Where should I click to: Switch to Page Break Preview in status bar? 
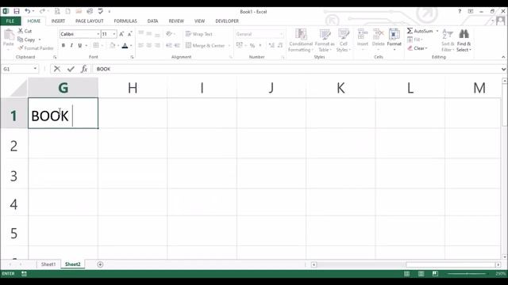point(435,274)
